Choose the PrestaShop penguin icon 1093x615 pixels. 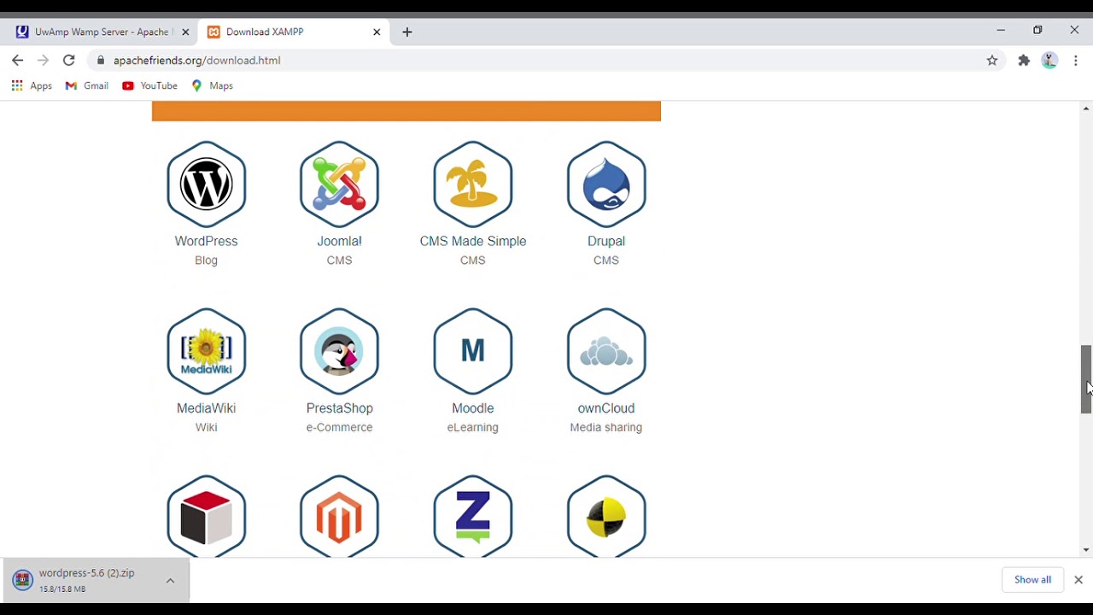pos(339,352)
